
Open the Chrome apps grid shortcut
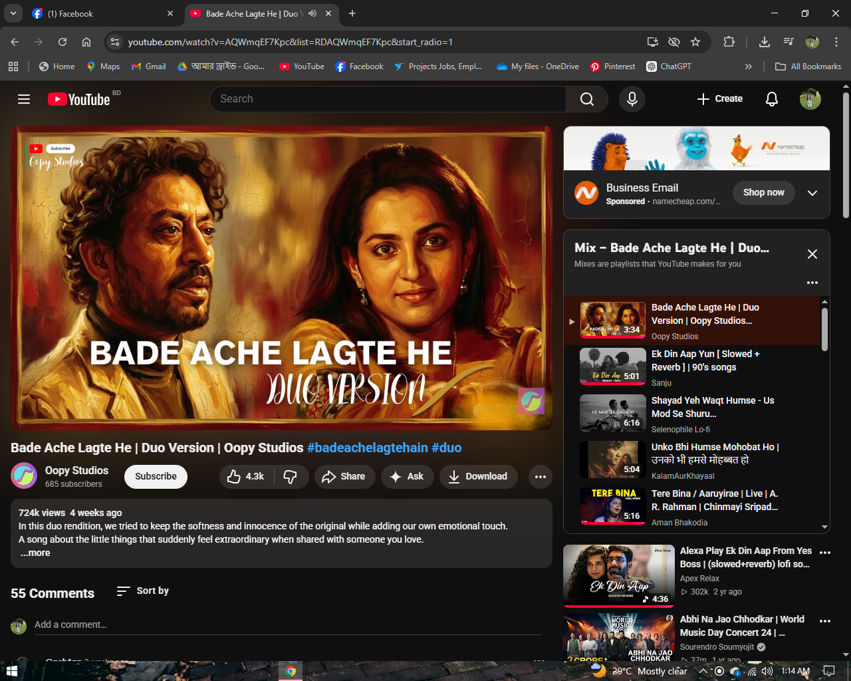(13, 67)
